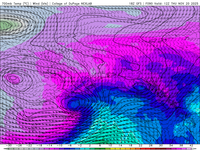Select the 2820 contour label
Screen dimensions: 200x150
click(x=41, y=136)
